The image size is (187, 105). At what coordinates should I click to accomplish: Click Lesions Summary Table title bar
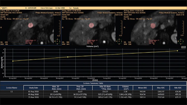[93, 83]
